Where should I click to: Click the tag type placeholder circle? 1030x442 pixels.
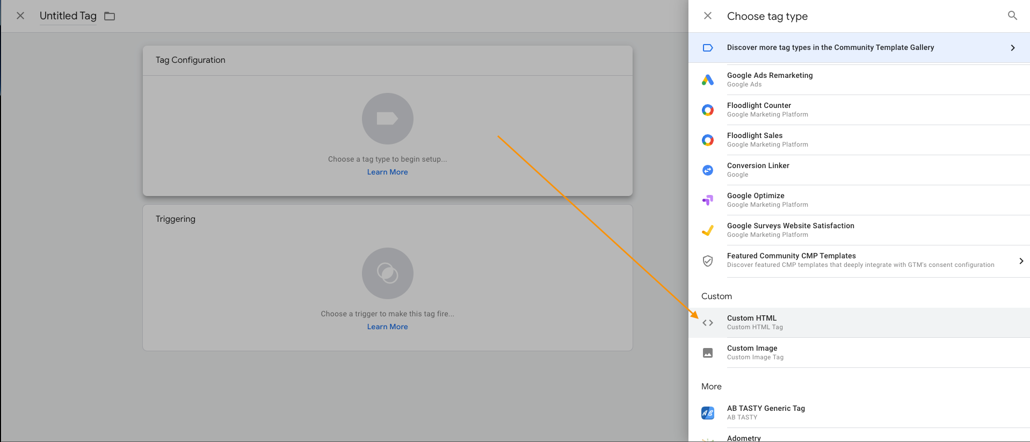click(387, 119)
